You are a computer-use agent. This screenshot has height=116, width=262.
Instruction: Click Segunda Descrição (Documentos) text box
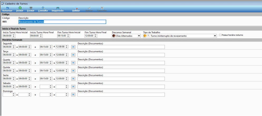tap(121, 47)
